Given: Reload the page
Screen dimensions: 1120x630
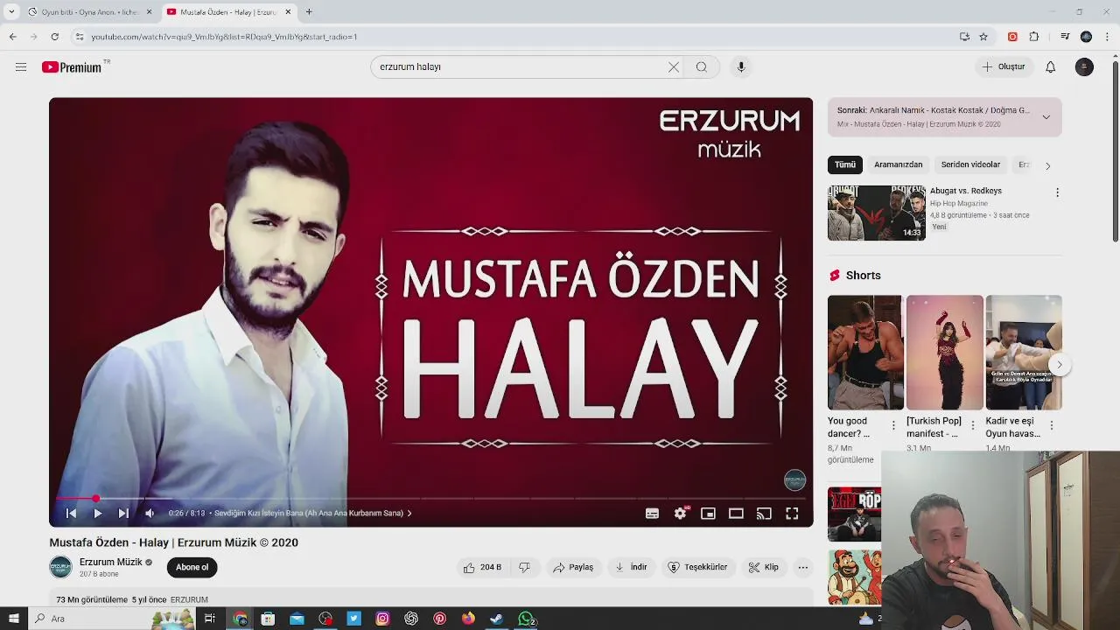Looking at the screenshot, I should (54, 37).
